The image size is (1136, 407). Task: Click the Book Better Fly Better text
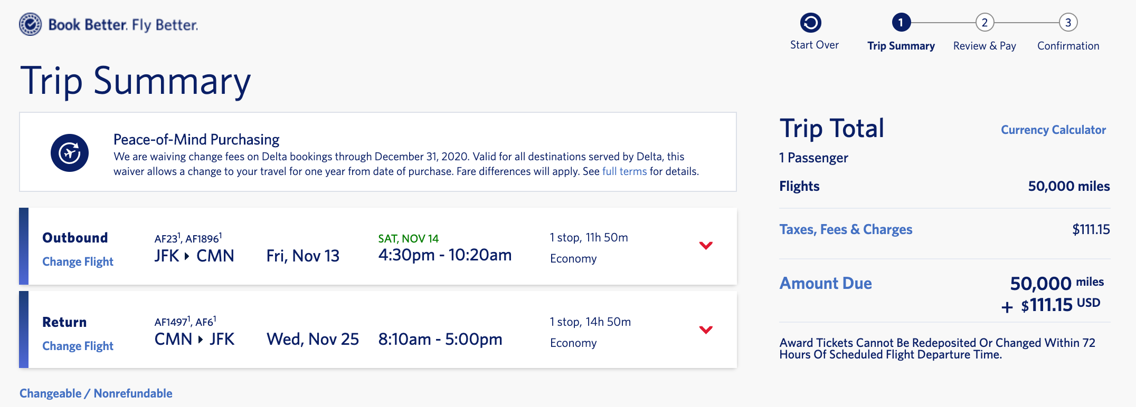tap(123, 25)
